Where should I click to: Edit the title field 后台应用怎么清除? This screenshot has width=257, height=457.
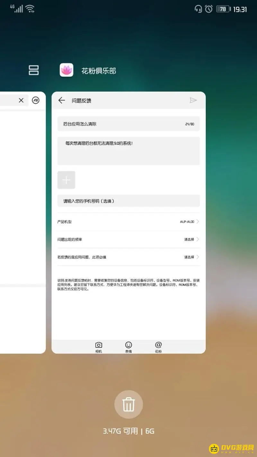coord(128,124)
